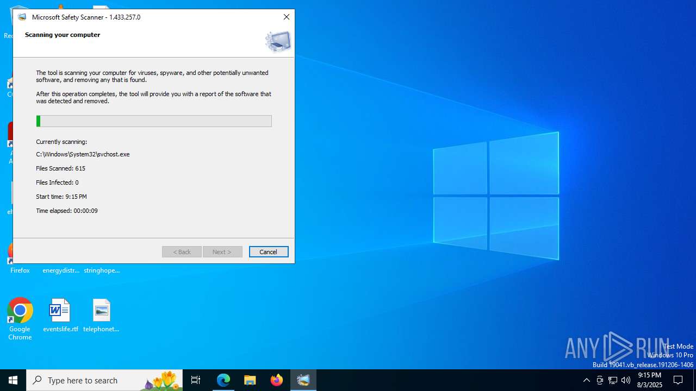696x391 pixels.
Task: Cancel the Microsoft Safety Scanner scan
Action: (269, 252)
